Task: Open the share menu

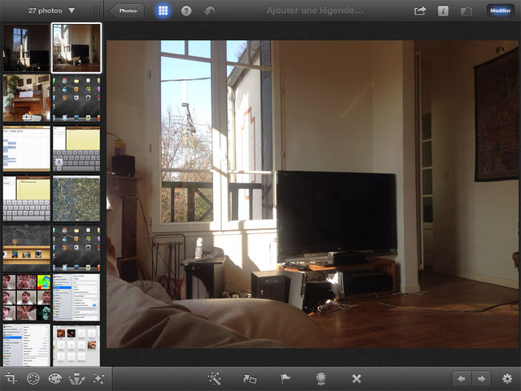Action: (x=420, y=11)
